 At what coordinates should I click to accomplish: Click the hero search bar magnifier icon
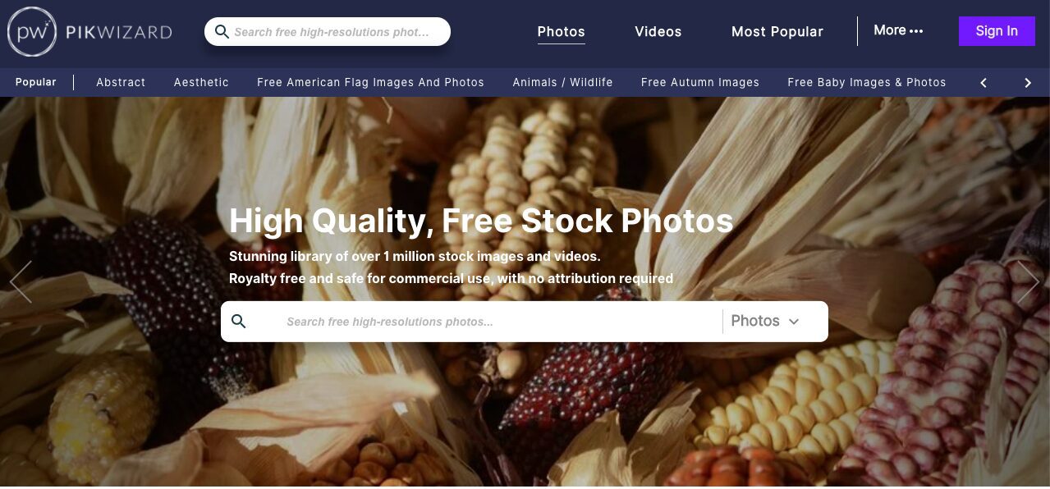point(239,322)
